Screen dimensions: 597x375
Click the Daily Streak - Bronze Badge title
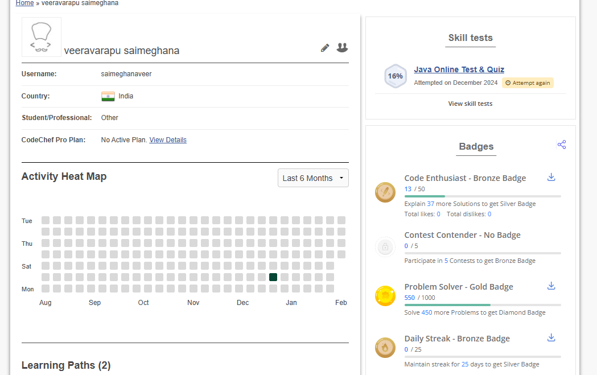[457, 339]
